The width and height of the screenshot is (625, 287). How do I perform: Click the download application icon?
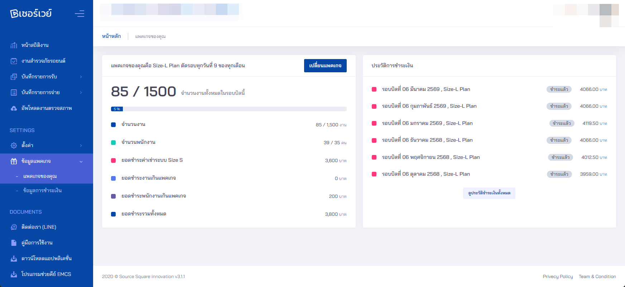(14, 258)
